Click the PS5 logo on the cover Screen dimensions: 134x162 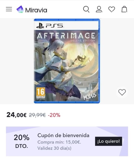(x=50, y=26)
